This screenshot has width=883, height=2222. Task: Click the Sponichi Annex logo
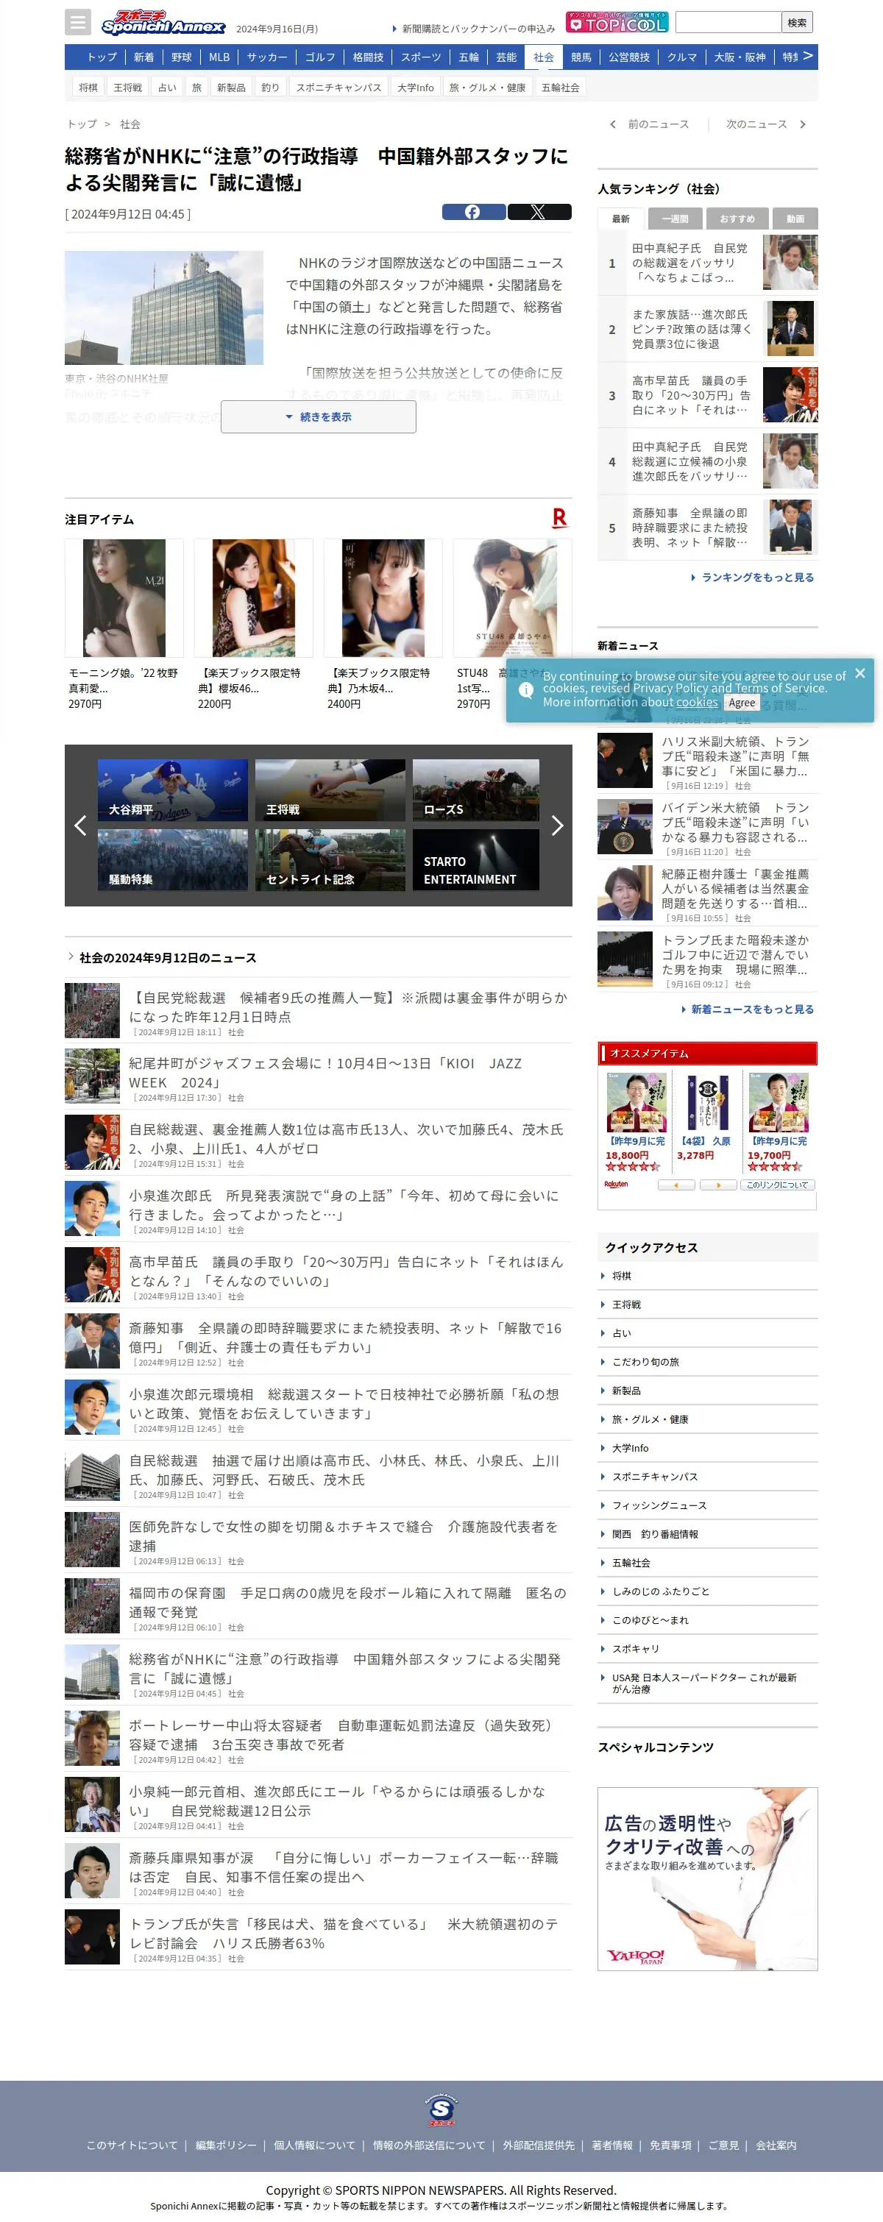tap(163, 22)
